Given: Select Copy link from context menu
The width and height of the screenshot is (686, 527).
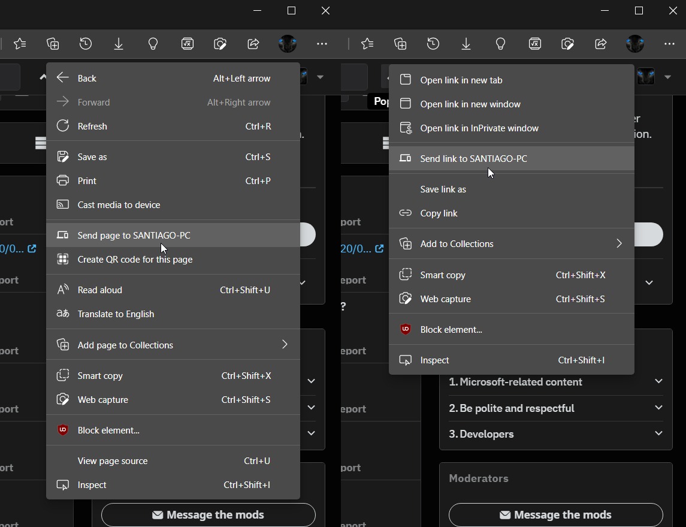Looking at the screenshot, I should tap(439, 213).
